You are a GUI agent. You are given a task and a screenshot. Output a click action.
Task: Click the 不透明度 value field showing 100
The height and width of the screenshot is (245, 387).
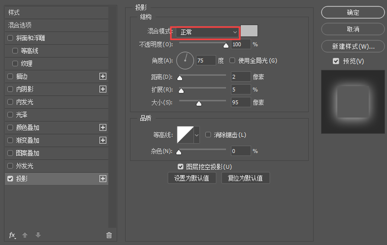pos(241,44)
